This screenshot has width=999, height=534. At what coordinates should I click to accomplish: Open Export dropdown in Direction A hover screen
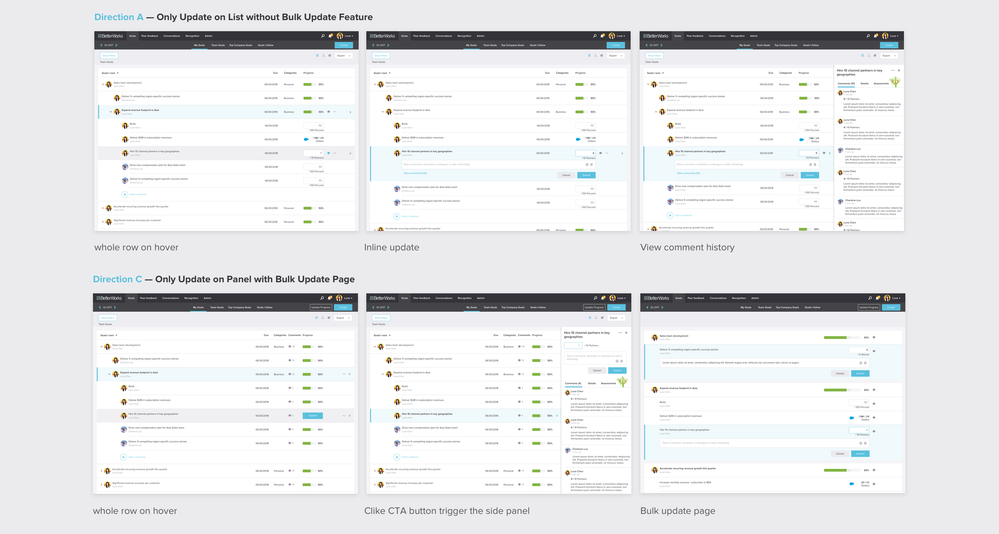point(344,55)
